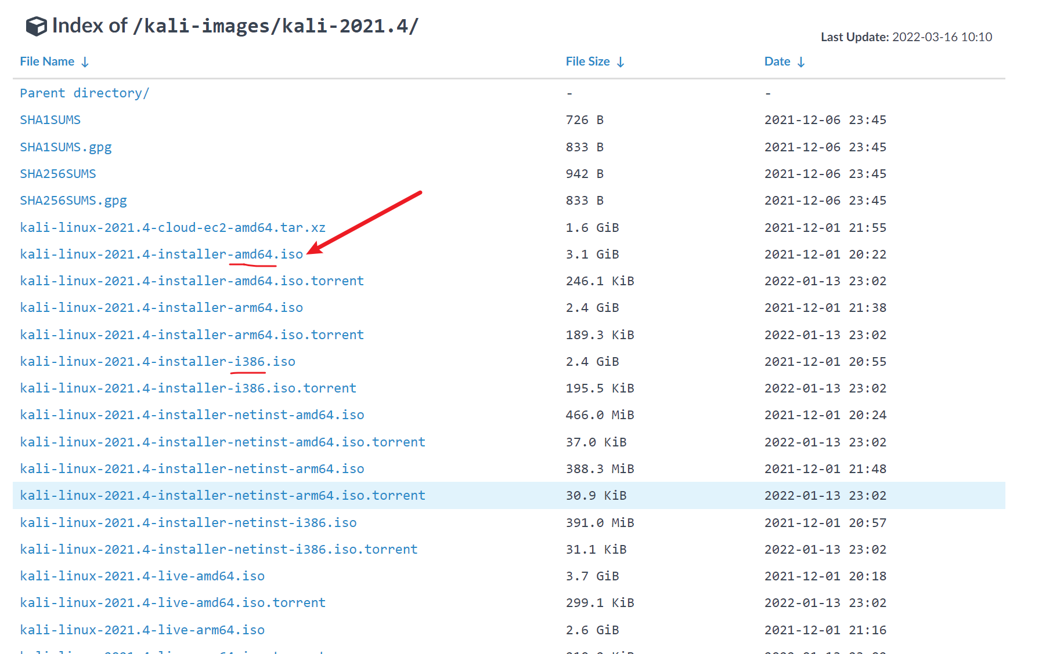Open the SHA1SUMS file
Screen dimensions: 1053x654
[51, 120]
